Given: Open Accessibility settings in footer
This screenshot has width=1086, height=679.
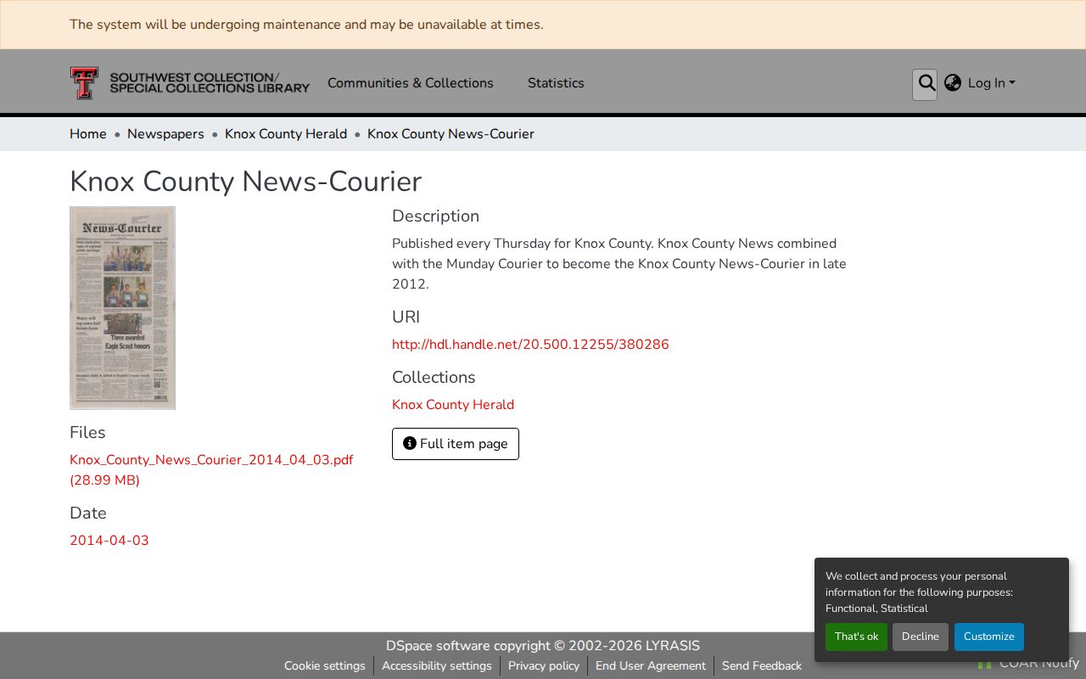Looking at the screenshot, I should click(x=437, y=666).
